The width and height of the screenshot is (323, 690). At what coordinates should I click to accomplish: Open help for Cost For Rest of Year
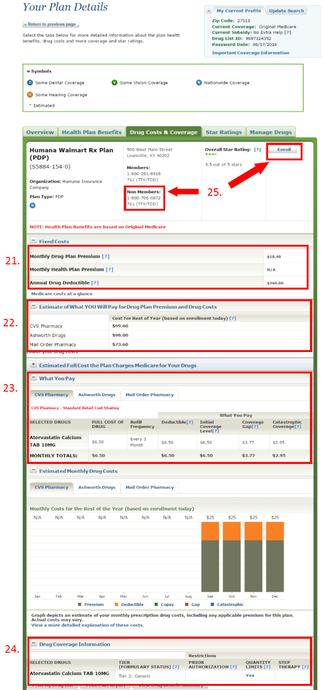(x=233, y=318)
